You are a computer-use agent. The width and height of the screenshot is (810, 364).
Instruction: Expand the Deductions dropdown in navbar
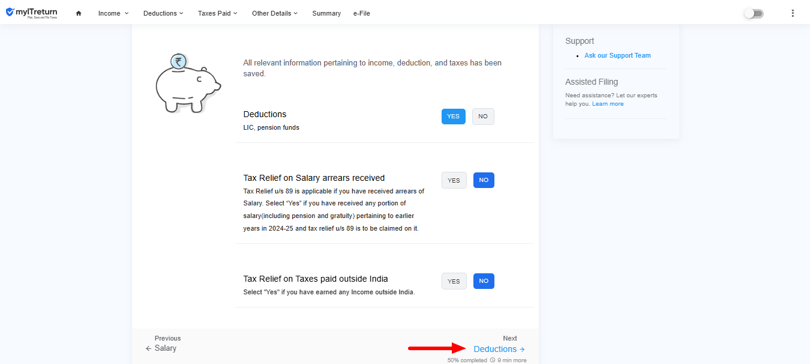pos(163,13)
